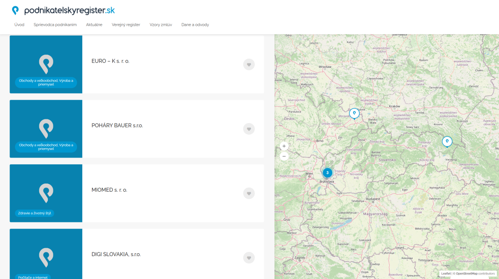
Task: Zoom out on the map
Action: (x=284, y=156)
